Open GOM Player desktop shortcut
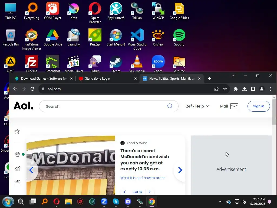277x208 pixels. pos(53,11)
